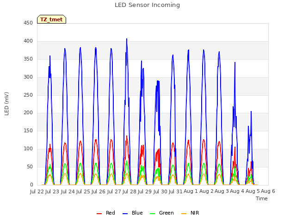Toggle the NIR series legend label

pos(195,213)
